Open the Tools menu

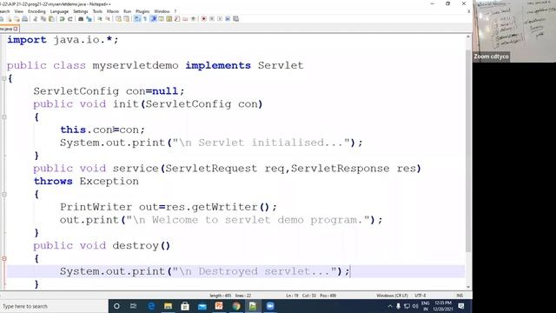click(x=97, y=11)
